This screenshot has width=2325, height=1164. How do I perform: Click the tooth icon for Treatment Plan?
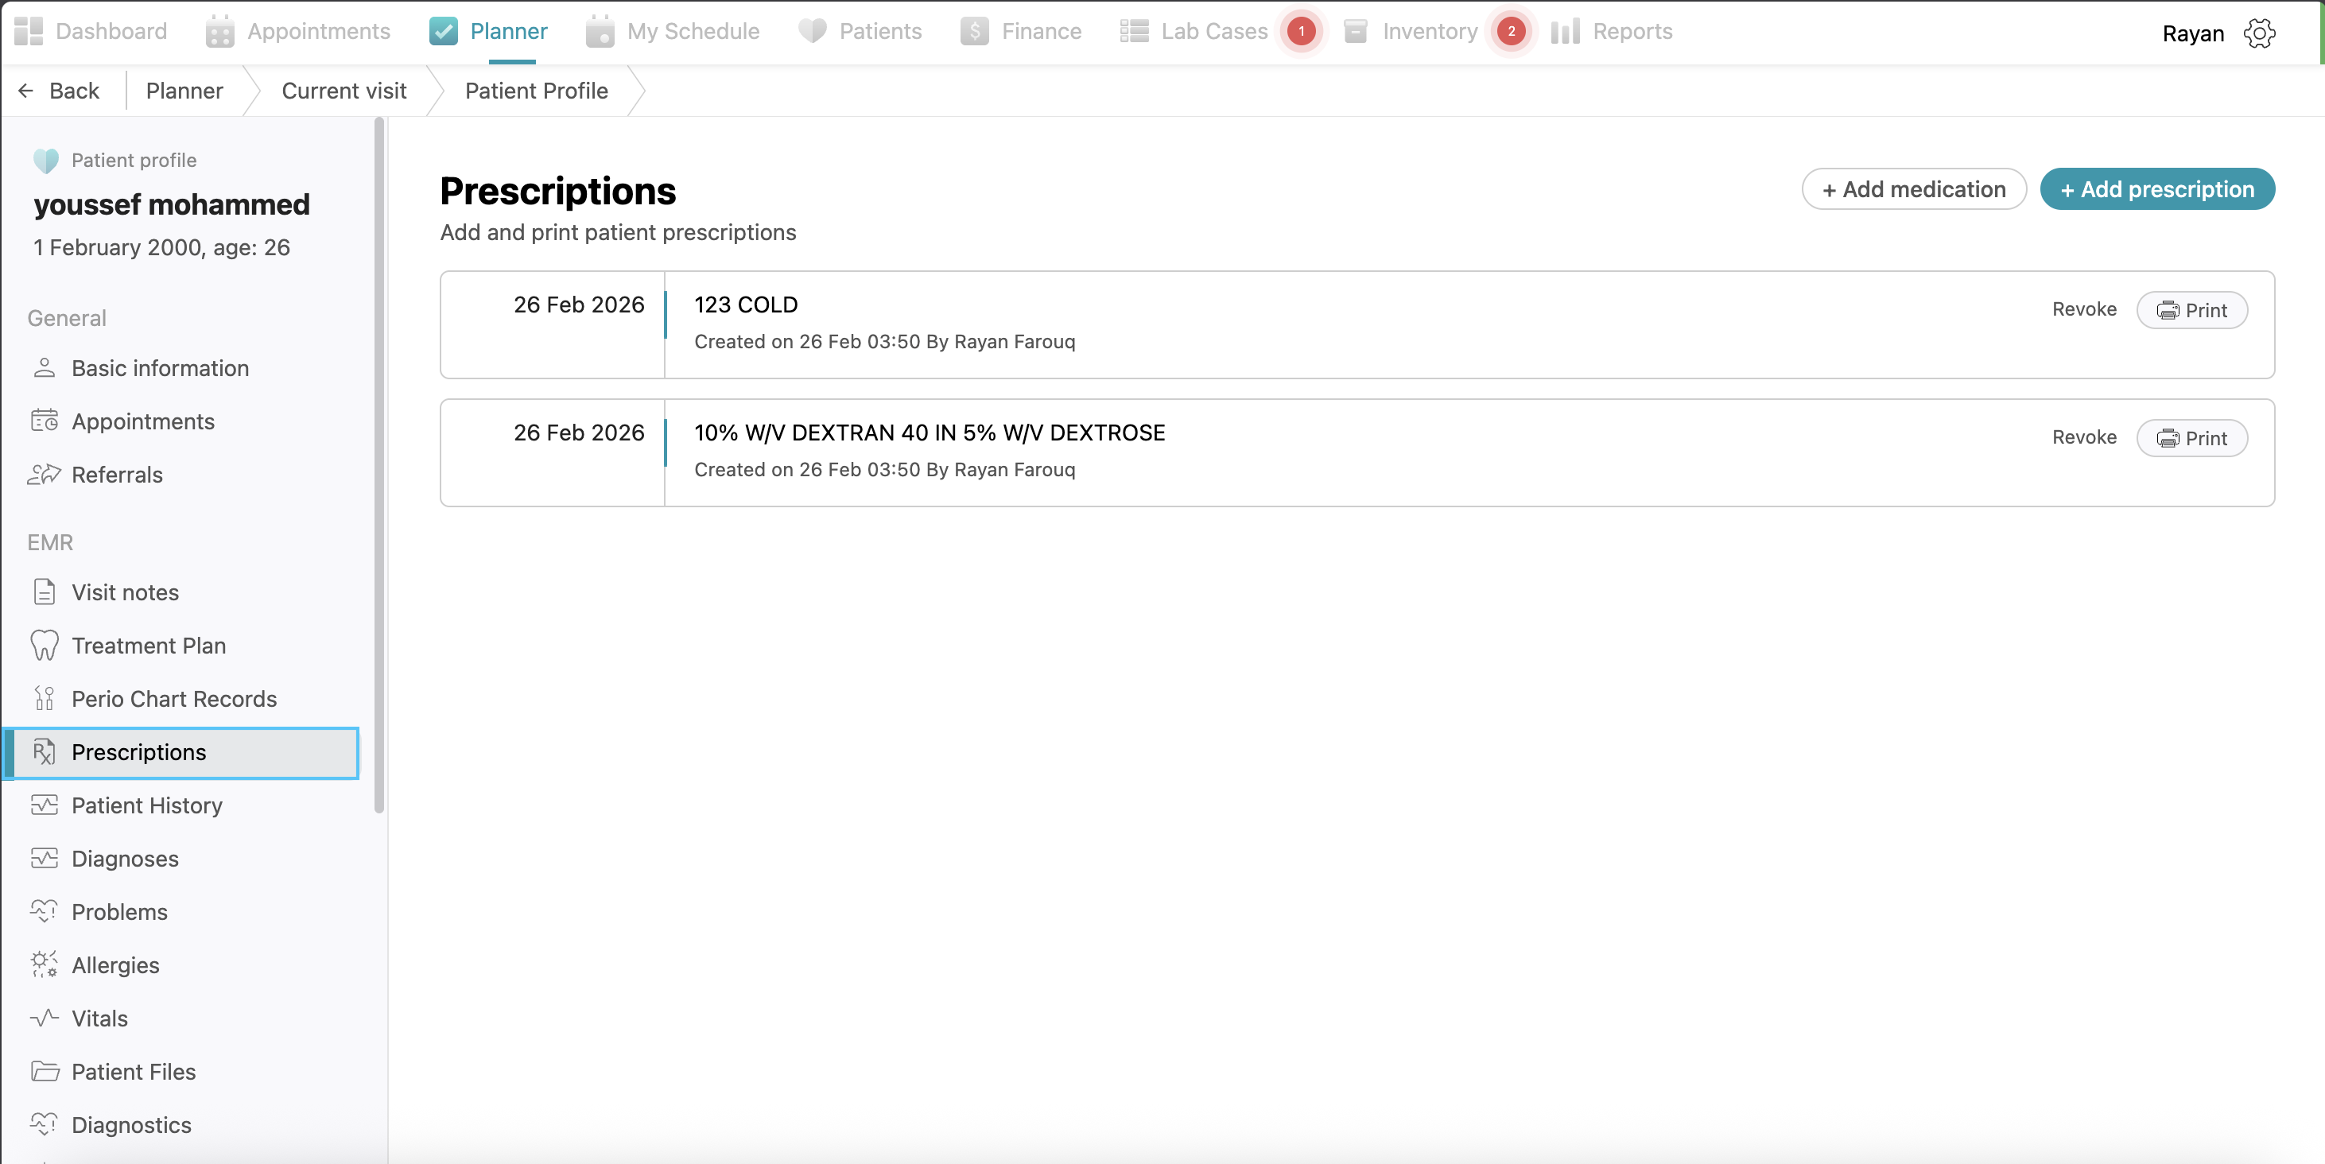[x=45, y=646]
